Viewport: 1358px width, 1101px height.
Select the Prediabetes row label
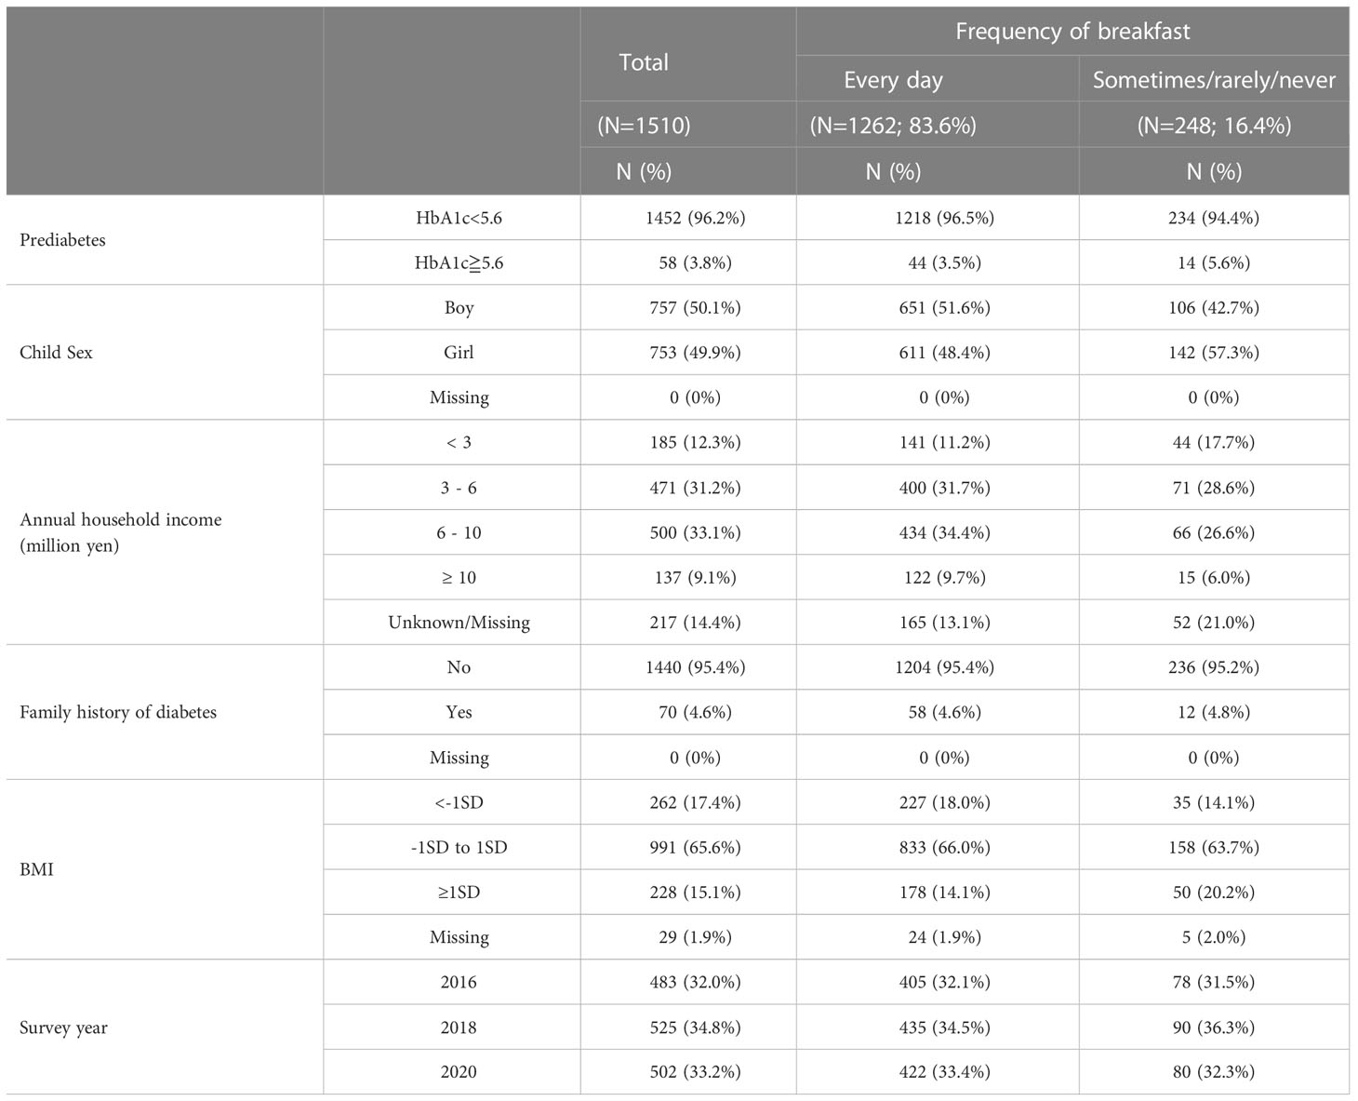tap(62, 240)
